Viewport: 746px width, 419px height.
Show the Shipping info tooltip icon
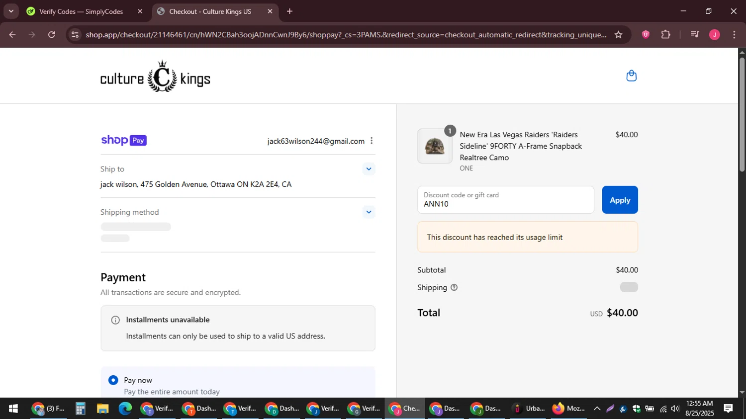pyautogui.click(x=454, y=287)
